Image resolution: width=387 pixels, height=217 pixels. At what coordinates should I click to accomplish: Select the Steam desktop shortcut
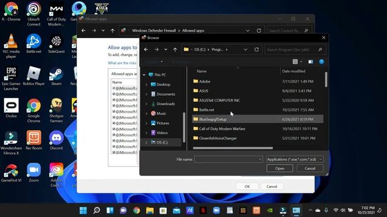point(56,76)
